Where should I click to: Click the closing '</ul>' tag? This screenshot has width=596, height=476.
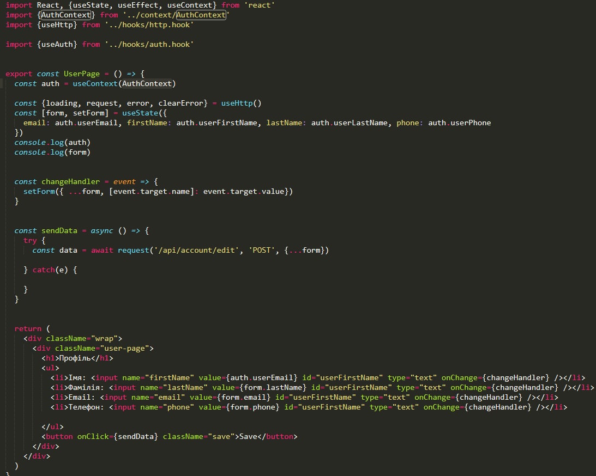(52, 426)
